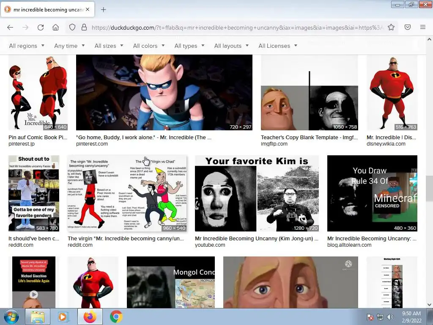Open the bottom-row Mr. Incredible hands-on-hips image
This screenshot has width=433, height=325.
[x=93, y=282]
